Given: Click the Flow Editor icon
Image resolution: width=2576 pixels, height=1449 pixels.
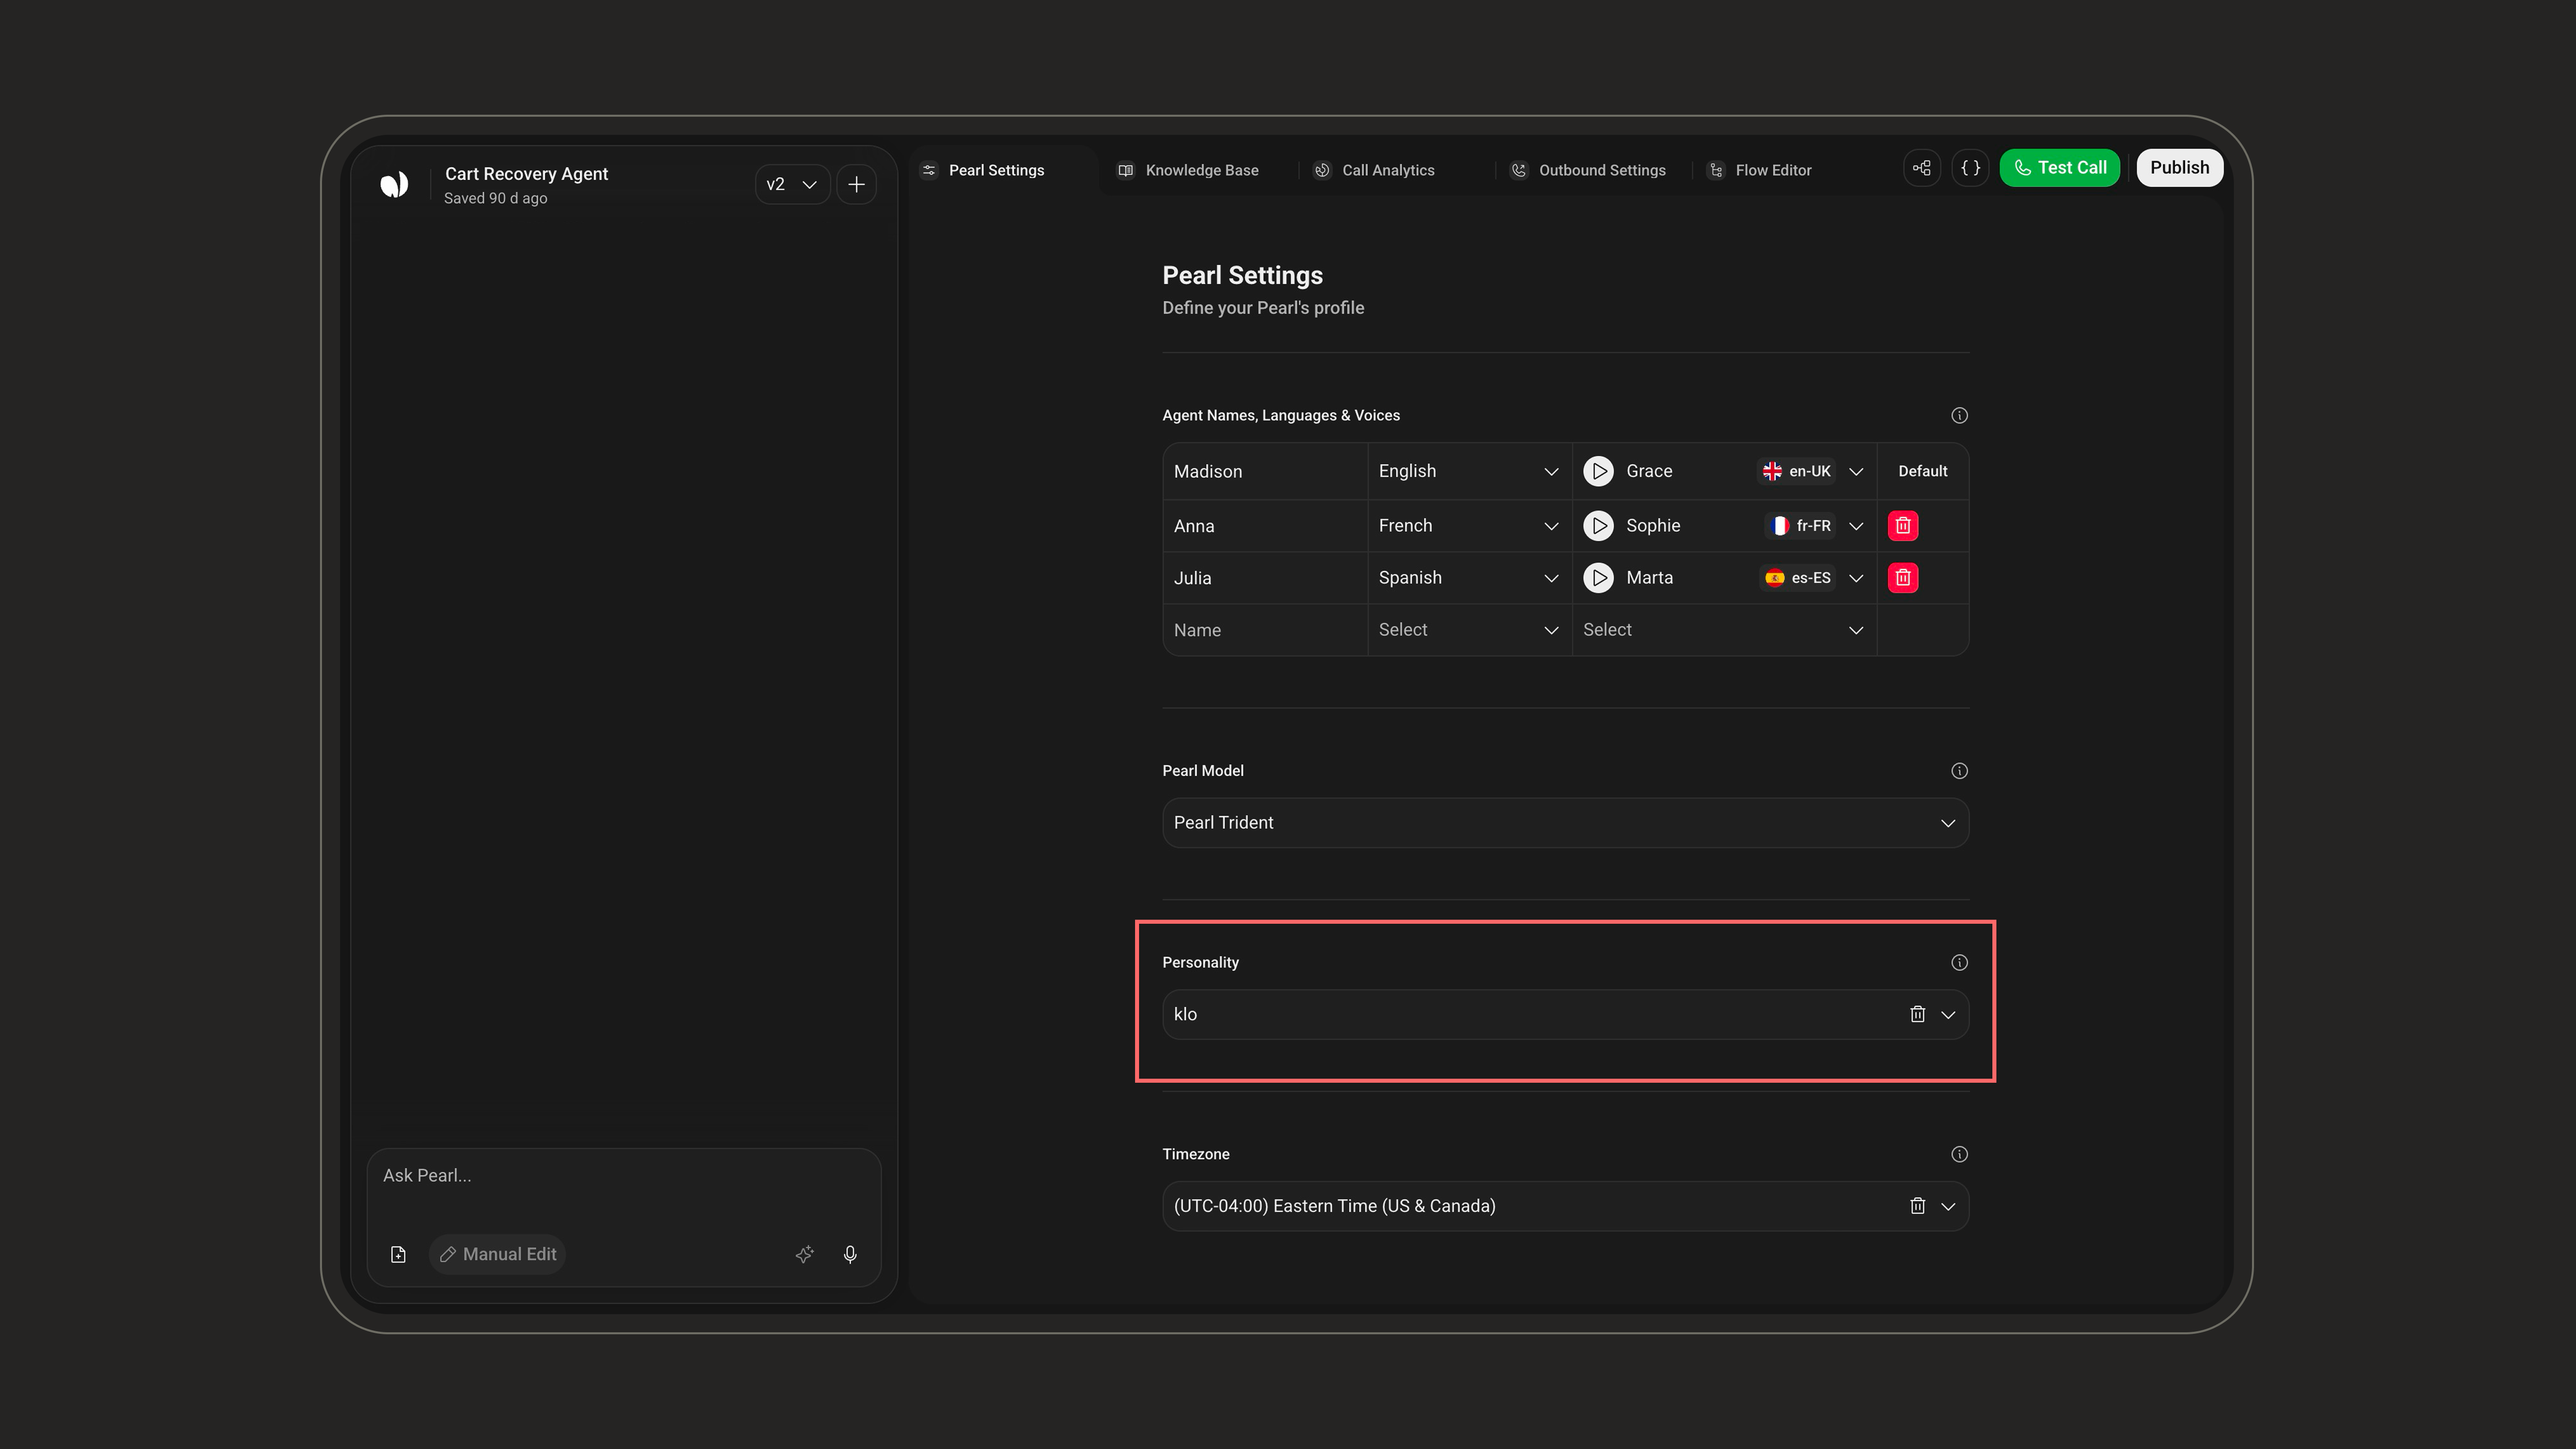Looking at the screenshot, I should coord(1716,170).
